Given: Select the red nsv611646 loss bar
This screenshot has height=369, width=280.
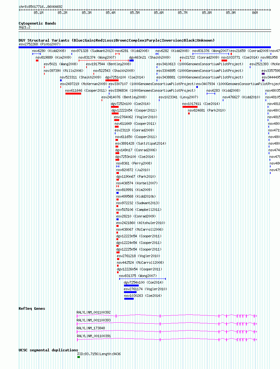Looking at the screenshot, I should 73,94.
